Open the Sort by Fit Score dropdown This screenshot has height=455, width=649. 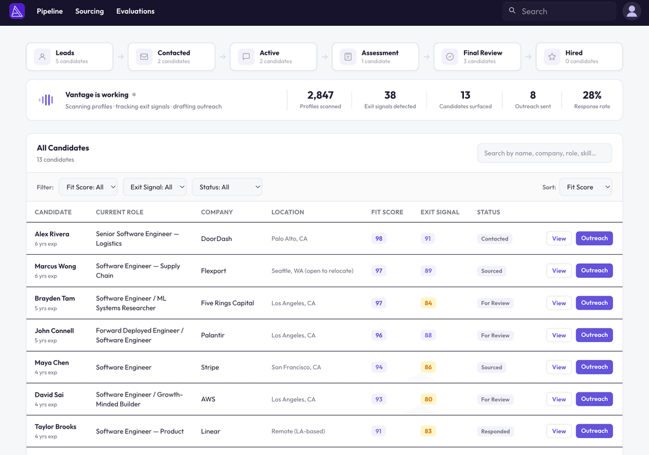[x=586, y=187]
